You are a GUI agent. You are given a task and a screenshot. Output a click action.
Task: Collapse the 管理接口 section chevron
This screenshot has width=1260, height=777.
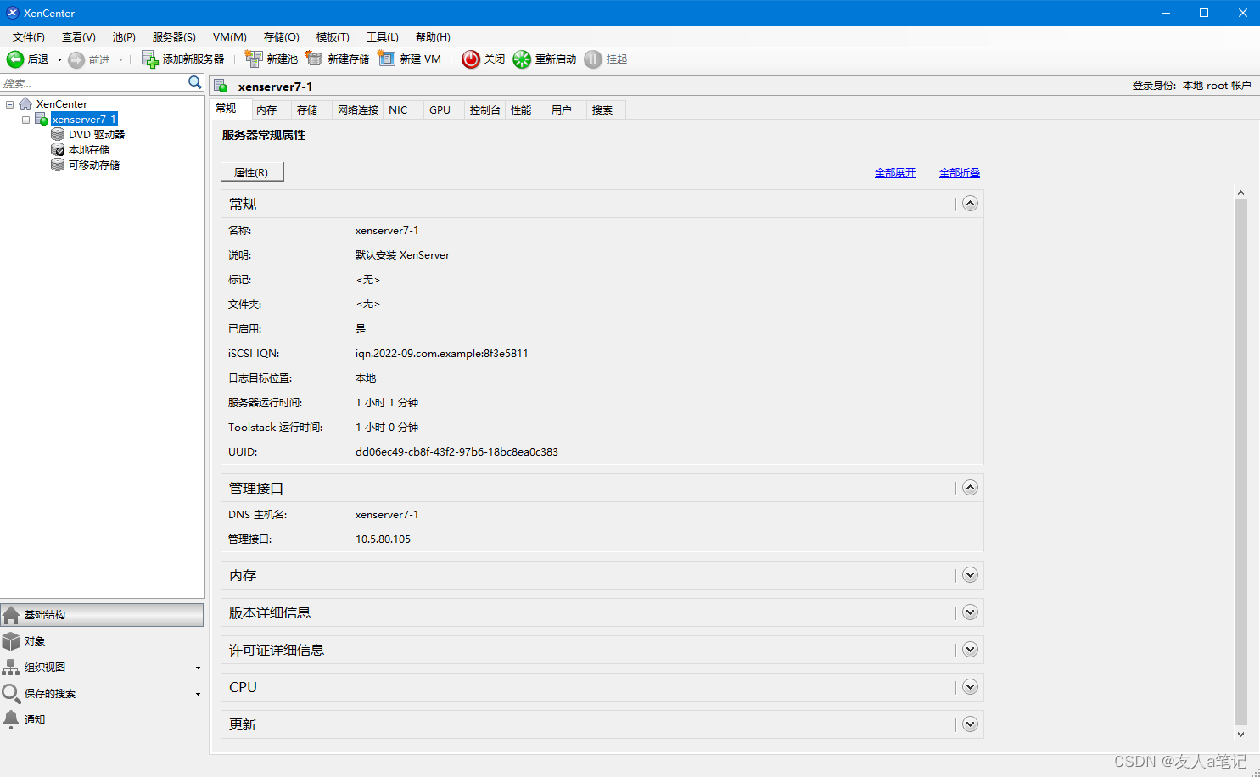coord(971,488)
